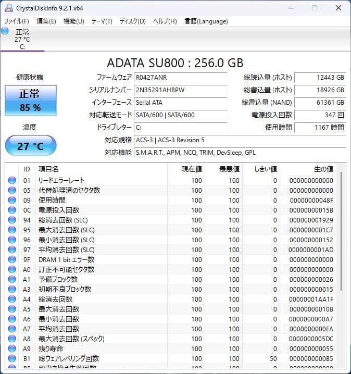Click the status orb for row 94 総消去回数 (SLC)
The image size is (351, 374).
pos(12,220)
